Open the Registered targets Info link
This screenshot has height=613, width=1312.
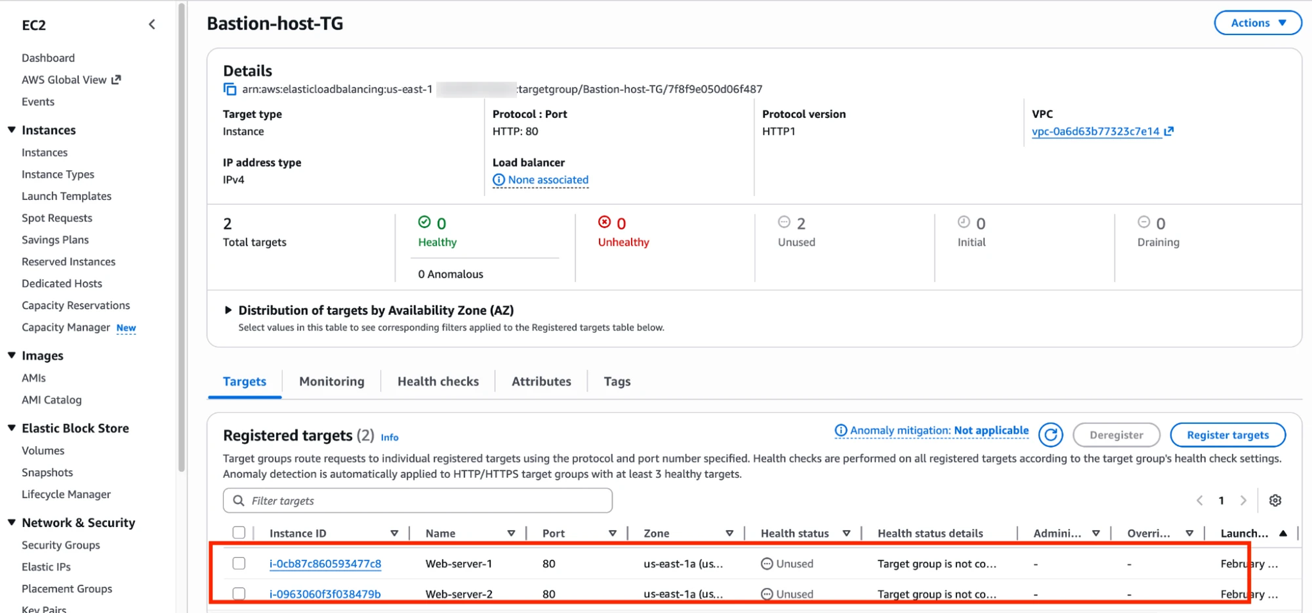point(390,437)
